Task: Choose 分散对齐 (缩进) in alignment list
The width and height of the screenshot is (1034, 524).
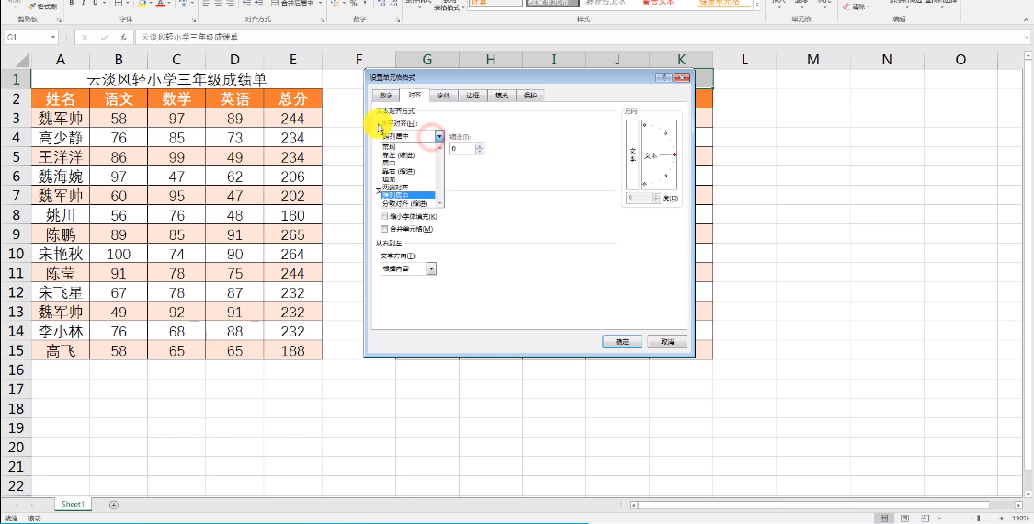Action: (x=408, y=203)
